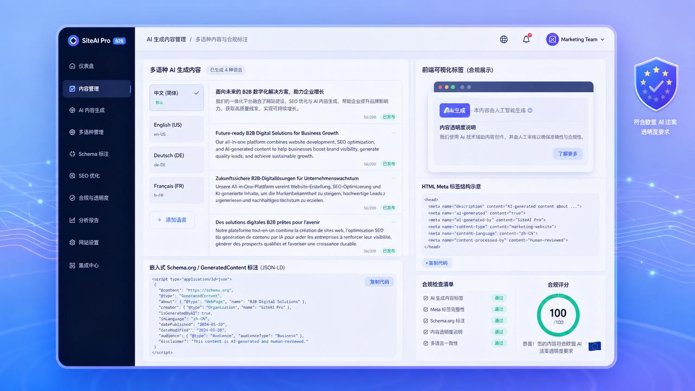695x391 pixels.
Task: Click the globe language icon in header
Action: pyautogui.click(x=504, y=39)
